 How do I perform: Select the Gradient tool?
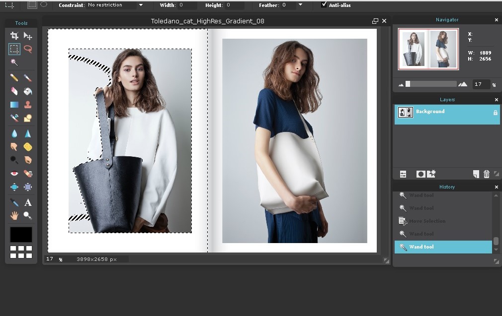coord(14,104)
